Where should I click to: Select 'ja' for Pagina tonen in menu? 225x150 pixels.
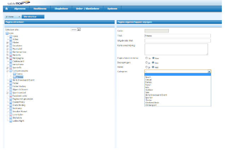[x=146, y=58]
